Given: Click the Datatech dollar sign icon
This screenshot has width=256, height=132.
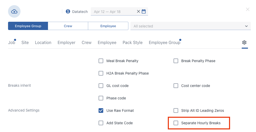Looking at the screenshot, I should [68, 11].
